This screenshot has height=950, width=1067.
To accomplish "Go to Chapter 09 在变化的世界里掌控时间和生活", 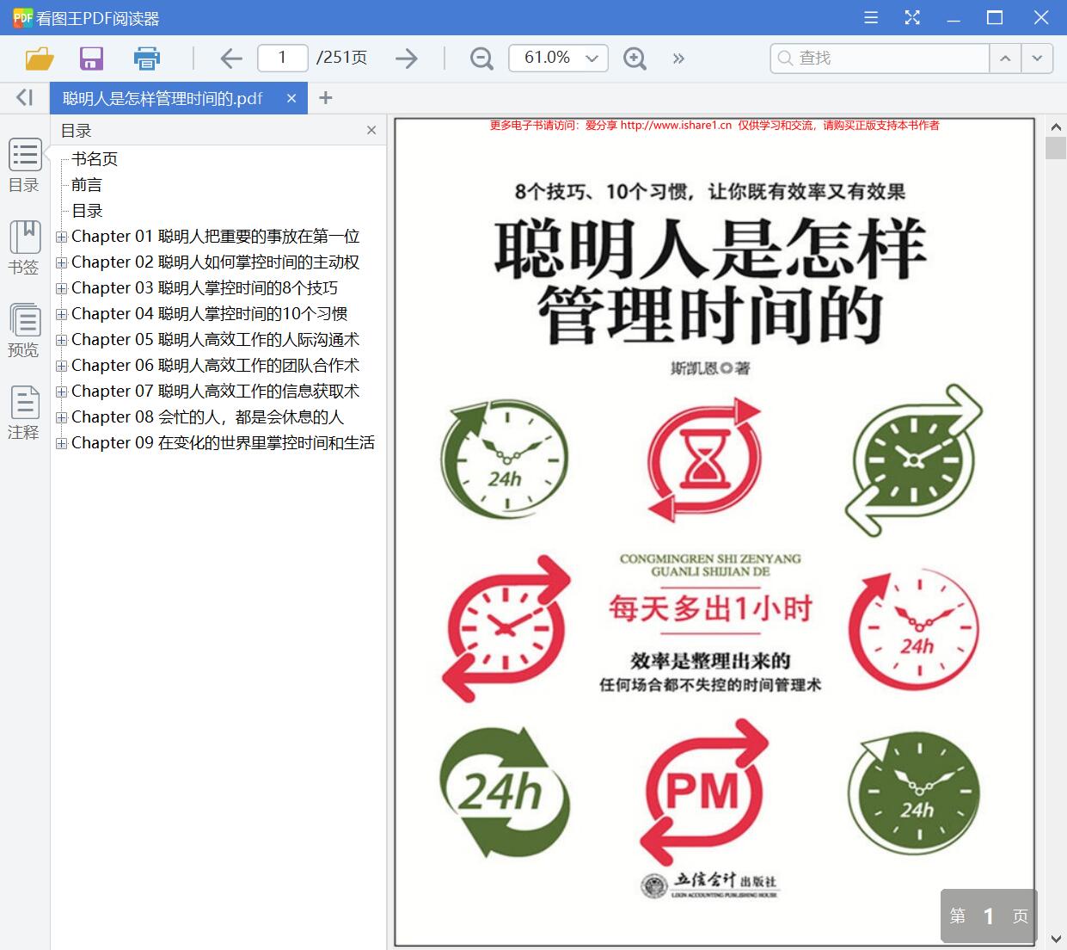I will (x=224, y=443).
